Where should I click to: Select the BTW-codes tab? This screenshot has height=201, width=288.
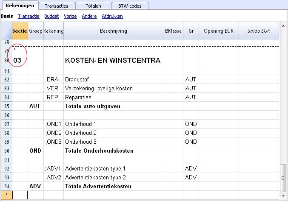(x=130, y=6)
